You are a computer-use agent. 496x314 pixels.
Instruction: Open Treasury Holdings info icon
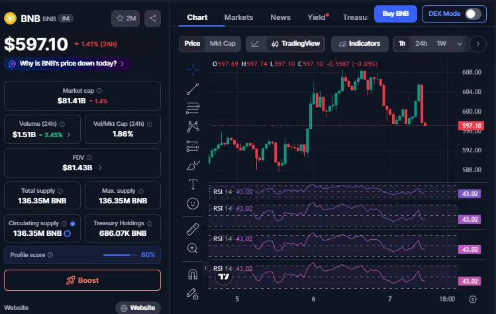coord(150,224)
